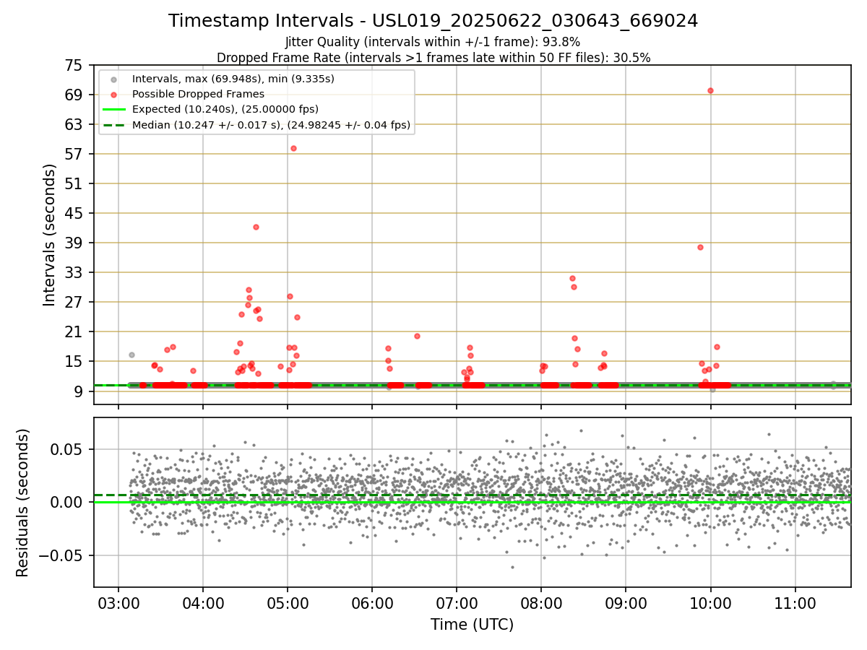867x650 pixels.
Task: Click the y-axis tick label '21'
Action: 74,331
